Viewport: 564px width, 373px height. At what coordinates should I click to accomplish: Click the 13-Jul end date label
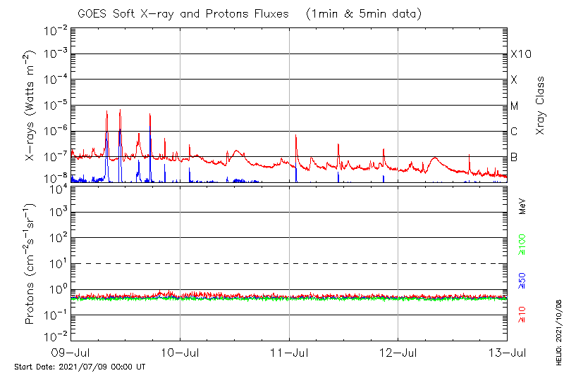[507, 353]
